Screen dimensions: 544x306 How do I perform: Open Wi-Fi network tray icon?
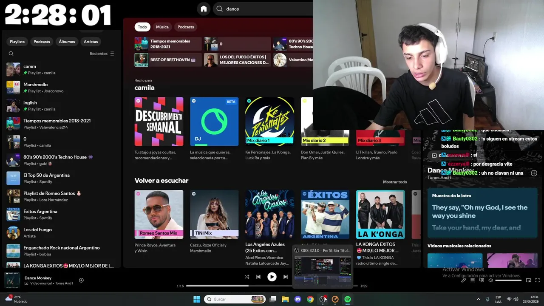pyautogui.click(x=509, y=299)
